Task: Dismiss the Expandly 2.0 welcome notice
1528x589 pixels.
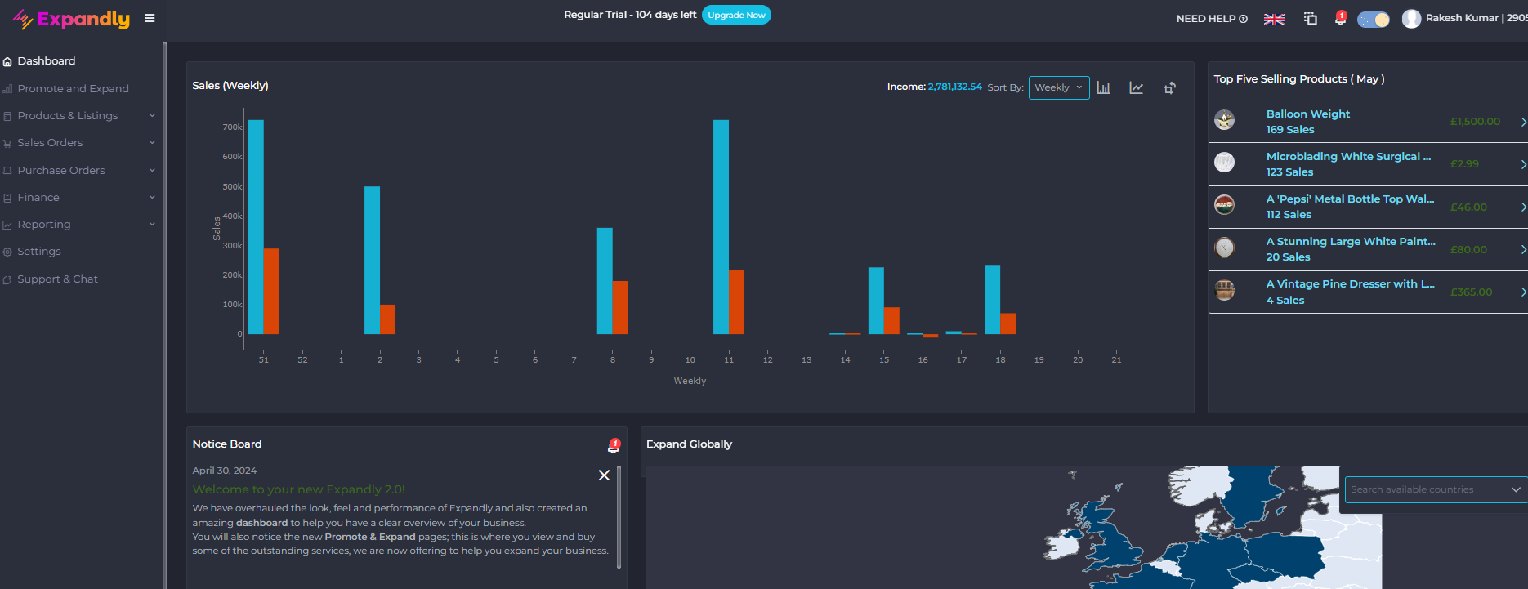Action: click(604, 475)
